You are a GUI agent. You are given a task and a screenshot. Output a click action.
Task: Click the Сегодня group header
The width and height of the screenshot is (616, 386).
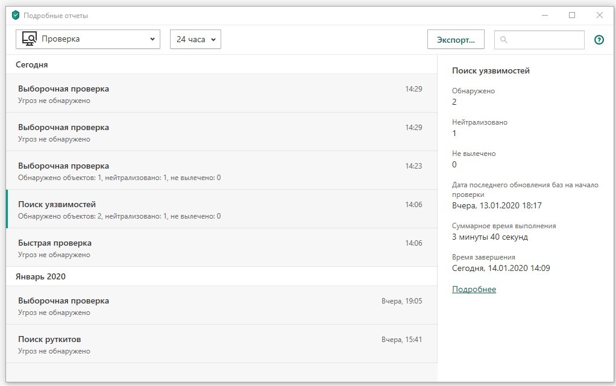point(32,65)
